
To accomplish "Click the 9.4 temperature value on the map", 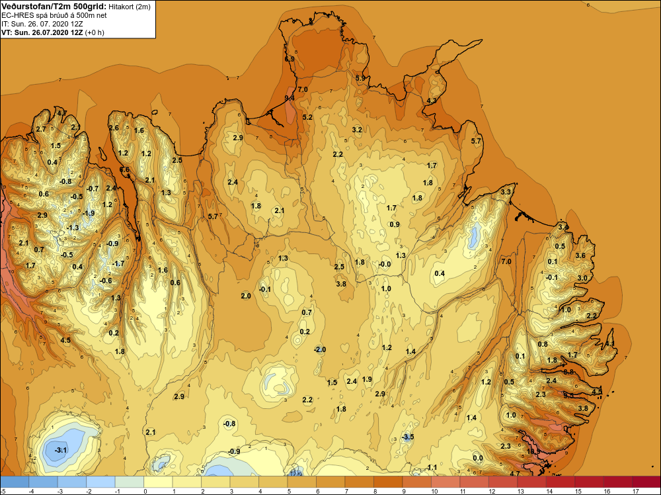I will pos(290,98).
